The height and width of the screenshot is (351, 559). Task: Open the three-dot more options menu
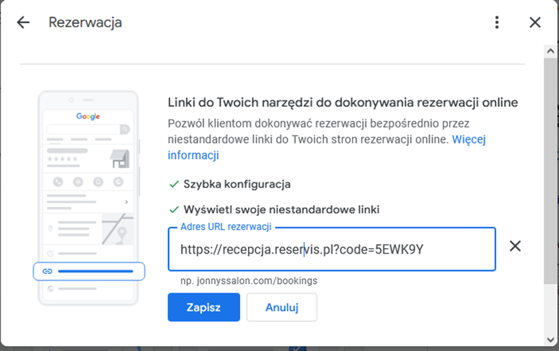pyautogui.click(x=497, y=22)
